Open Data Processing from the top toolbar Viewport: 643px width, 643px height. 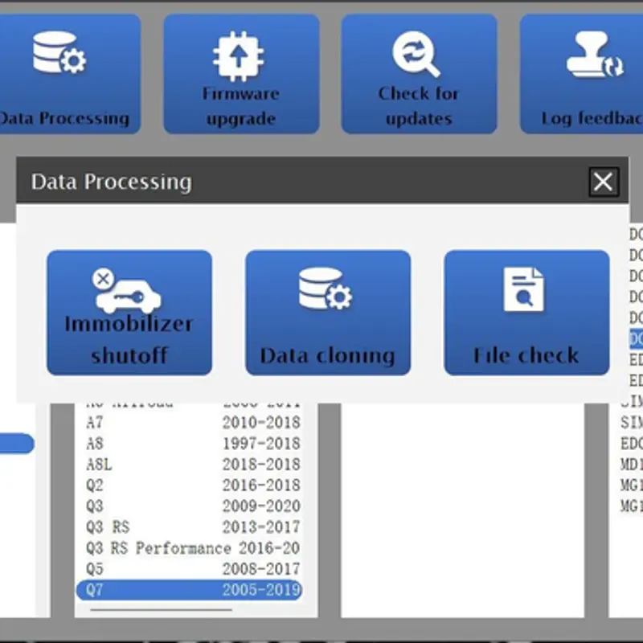click(x=68, y=74)
